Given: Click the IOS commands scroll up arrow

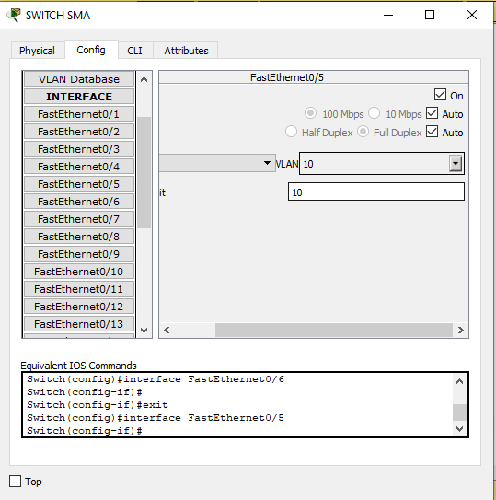Looking at the screenshot, I should pos(459,381).
